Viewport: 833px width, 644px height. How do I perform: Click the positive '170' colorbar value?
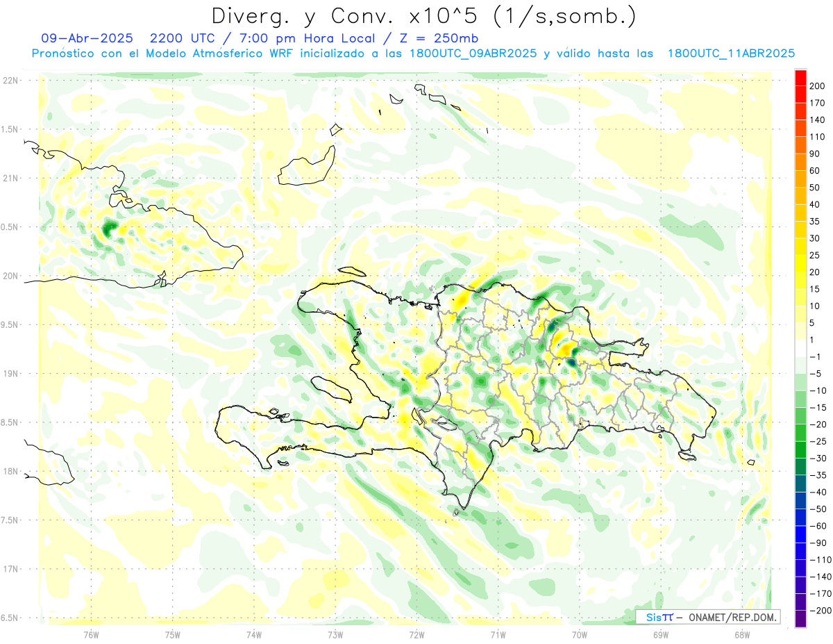[817, 103]
